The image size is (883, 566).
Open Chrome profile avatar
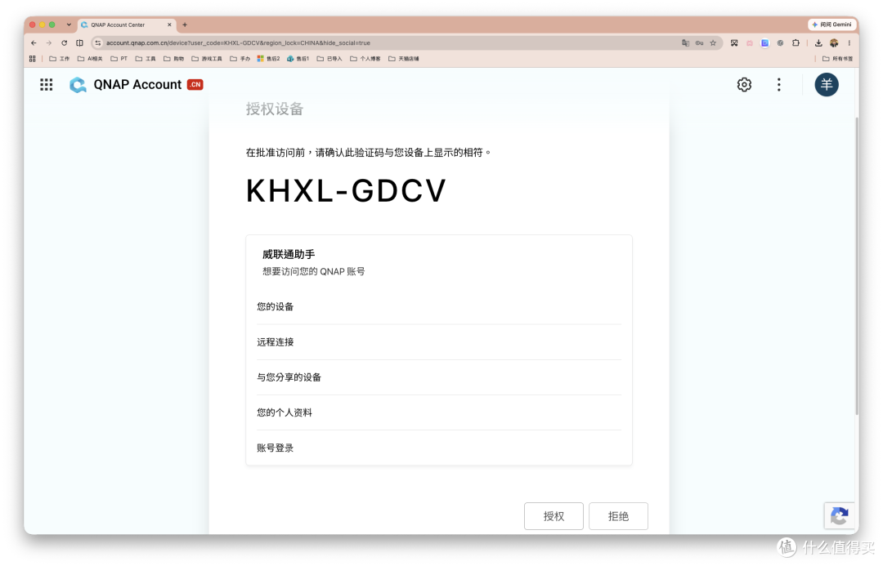(x=834, y=42)
